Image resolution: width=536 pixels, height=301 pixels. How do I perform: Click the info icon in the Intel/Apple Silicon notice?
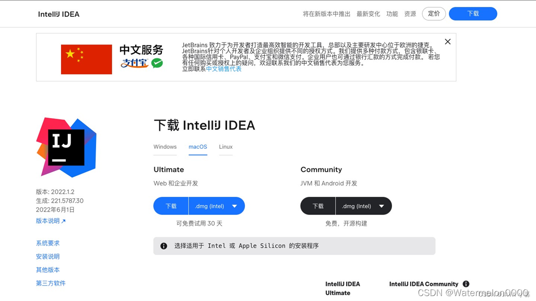point(164,246)
